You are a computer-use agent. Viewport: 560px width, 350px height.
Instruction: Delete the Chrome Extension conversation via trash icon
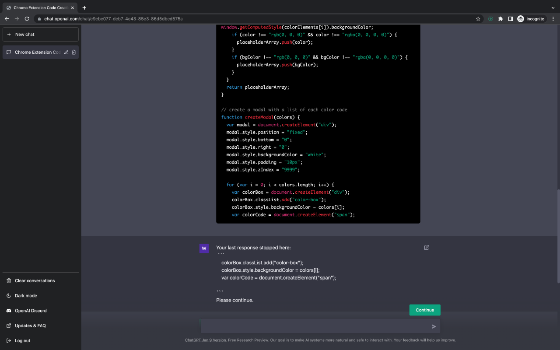click(x=73, y=52)
